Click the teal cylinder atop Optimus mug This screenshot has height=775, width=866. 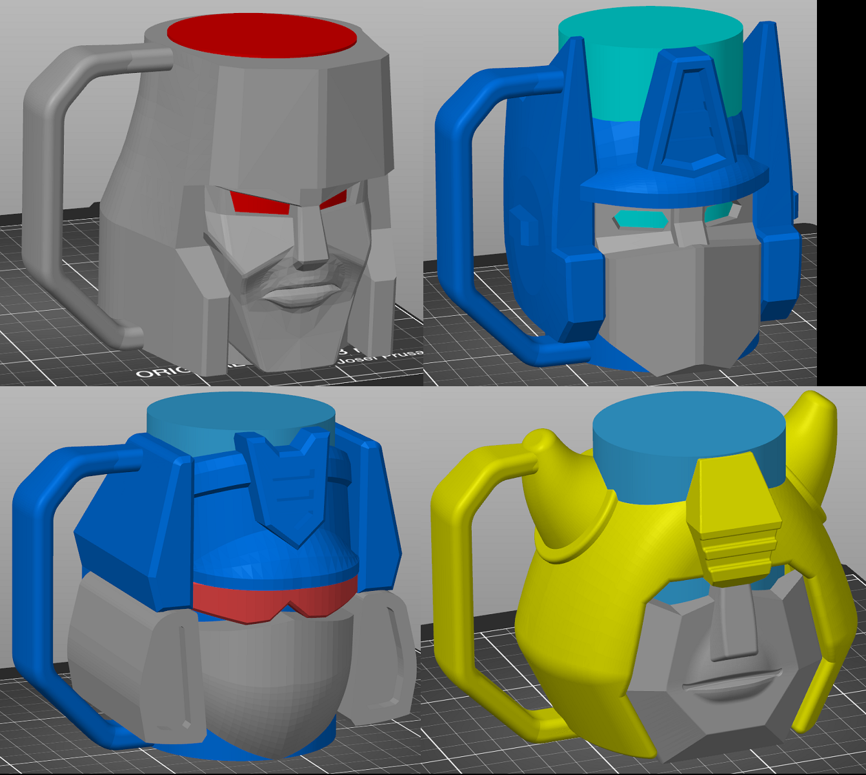click(650, 65)
